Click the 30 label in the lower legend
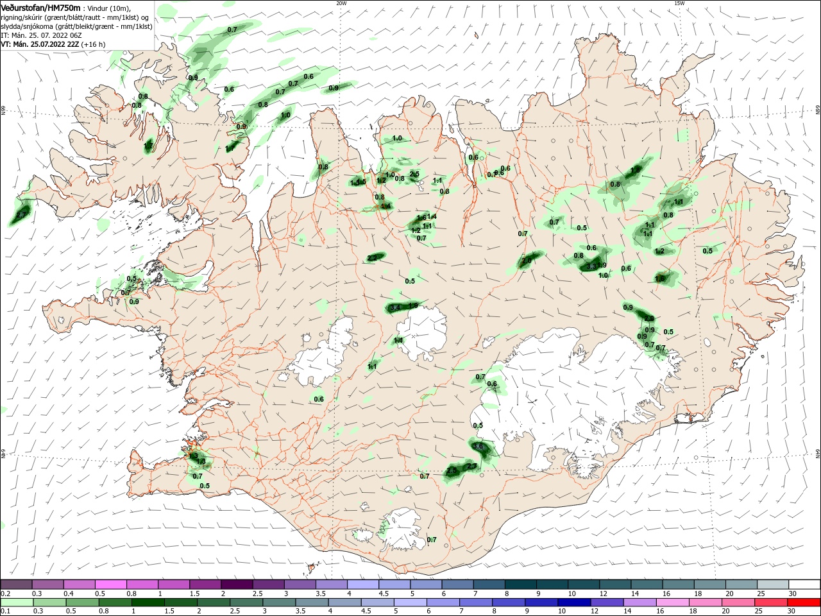Viewport: 821px width, 616px height. (793, 612)
